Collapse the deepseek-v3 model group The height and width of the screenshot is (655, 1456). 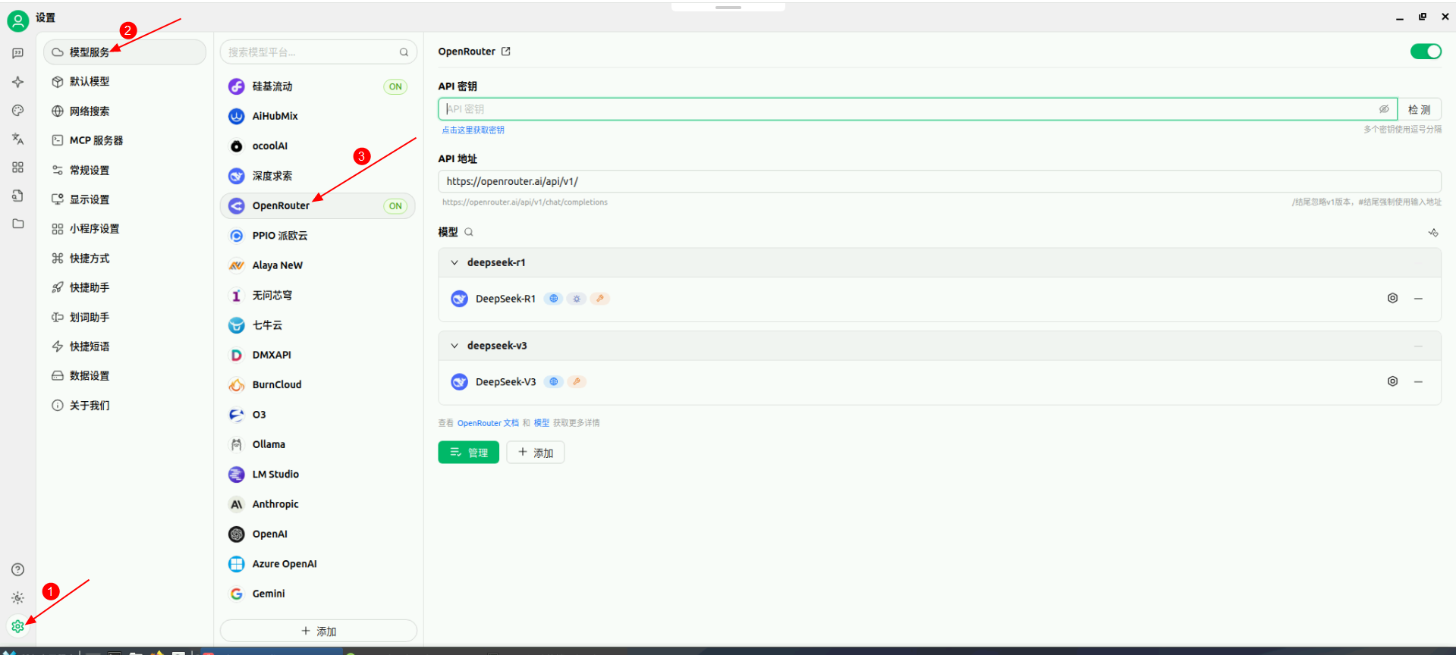click(x=454, y=346)
